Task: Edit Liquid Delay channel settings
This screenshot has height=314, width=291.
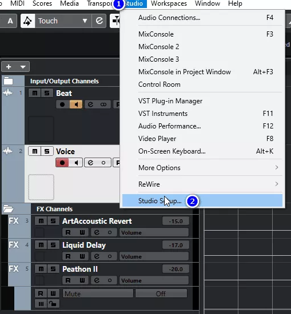Action: (x=97, y=256)
